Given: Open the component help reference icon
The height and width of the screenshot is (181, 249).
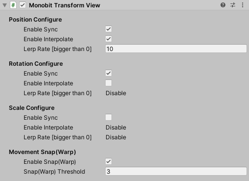Looking at the screenshot, I should pyautogui.click(x=223, y=5).
